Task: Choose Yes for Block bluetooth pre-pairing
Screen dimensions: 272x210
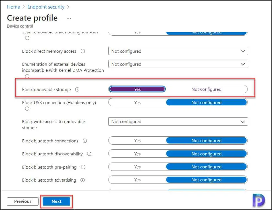Action: click(137, 167)
